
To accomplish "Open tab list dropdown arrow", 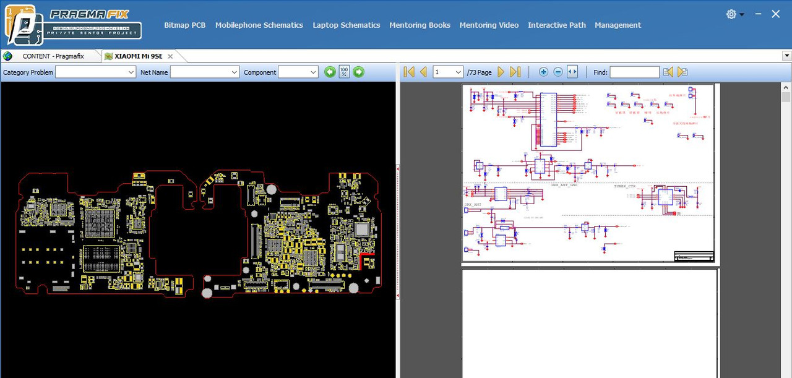I will [787, 56].
